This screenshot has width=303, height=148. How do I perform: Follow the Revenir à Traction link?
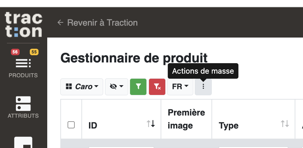tap(102, 23)
